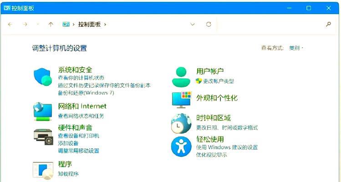
Task: Open the 程序 category icon
Action: click(43, 171)
